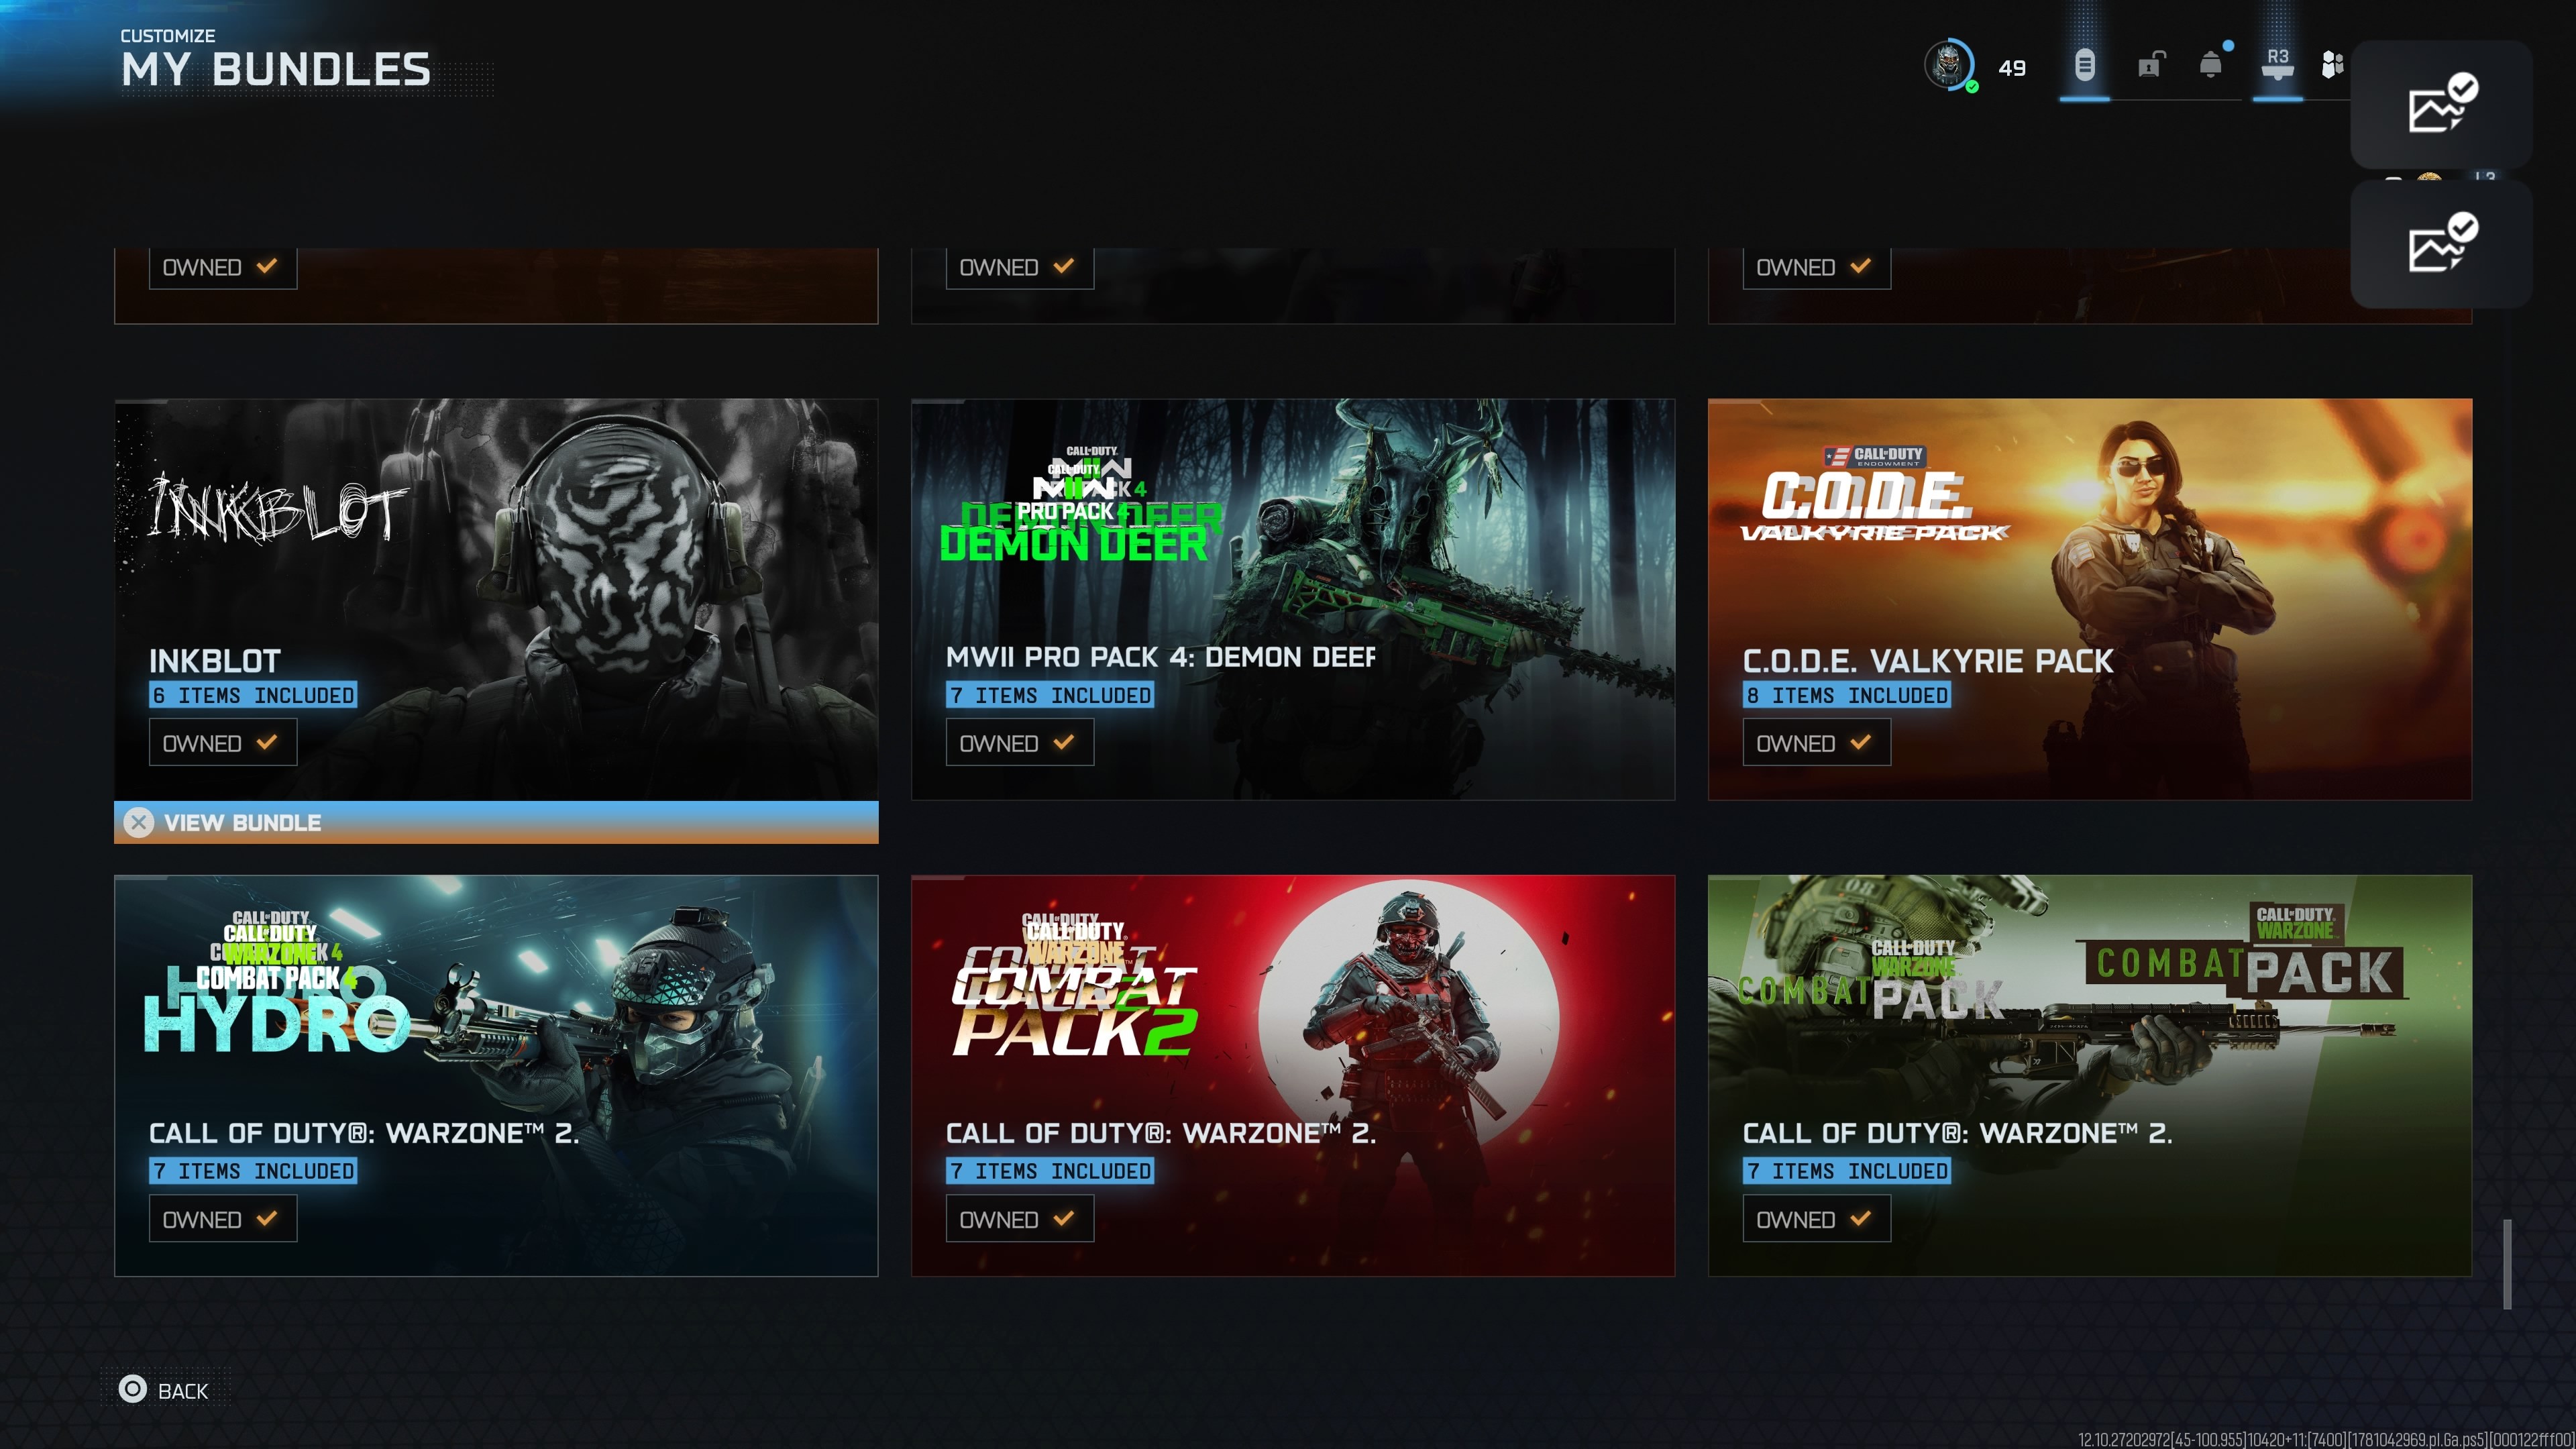Image resolution: width=2576 pixels, height=1449 pixels.
Task: Open the upper screenshot-saved notification
Action: (2441, 104)
